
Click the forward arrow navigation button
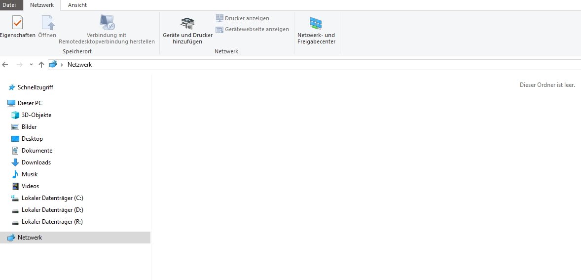pyautogui.click(x=19, y=65)
